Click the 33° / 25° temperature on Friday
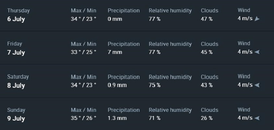This screenshot has width=274, height=130. (x=83, y=52)
